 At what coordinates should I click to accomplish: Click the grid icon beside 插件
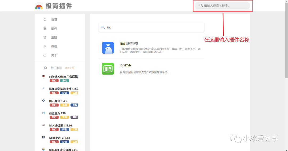point(45,28)
